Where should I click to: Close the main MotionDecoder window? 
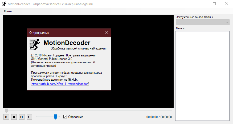point(226,4)
